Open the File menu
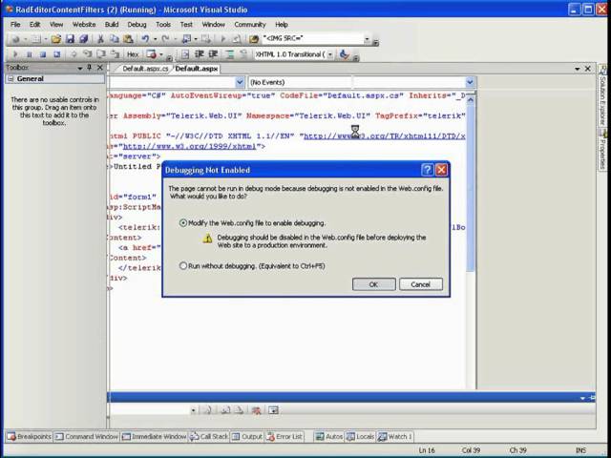This screenshot has width=611, height=458. pos(15,24)
